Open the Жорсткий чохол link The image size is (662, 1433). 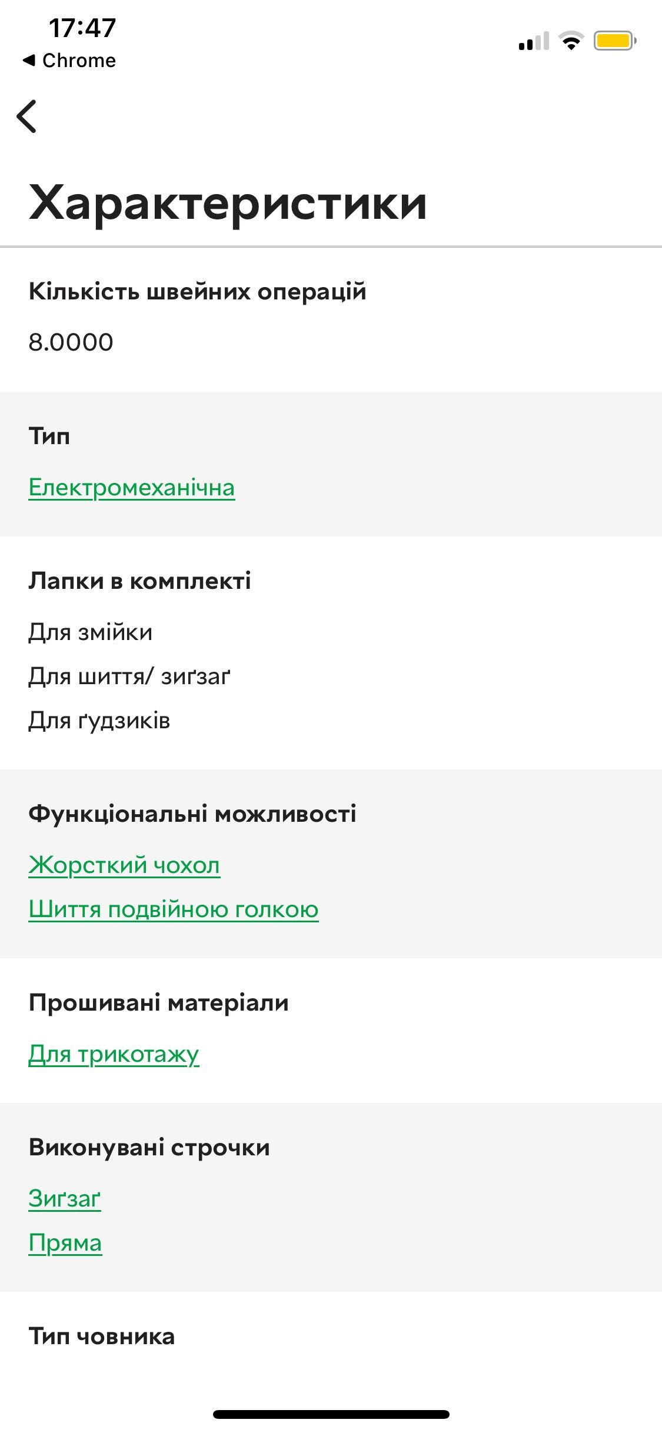[124, 865]
